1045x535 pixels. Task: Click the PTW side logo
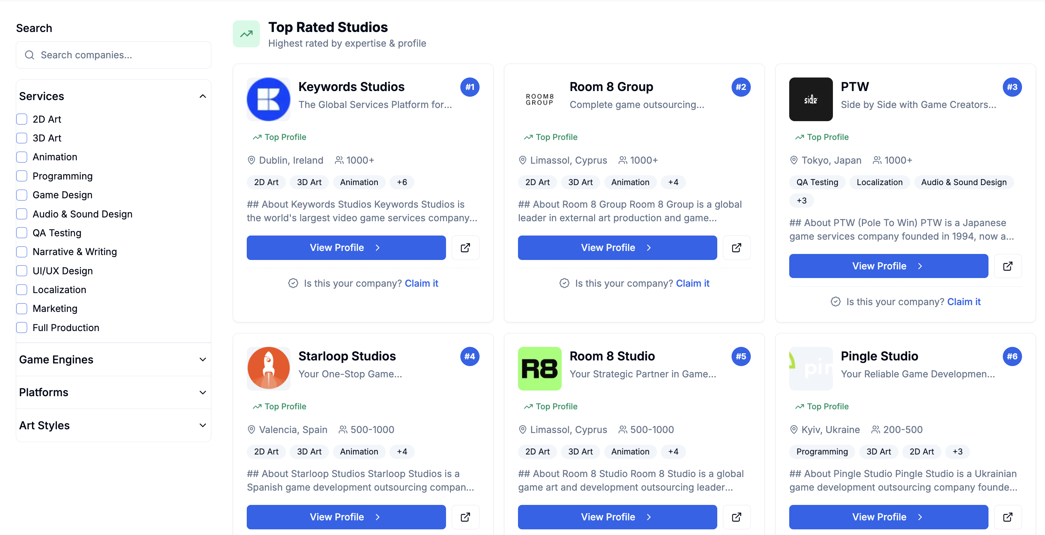click(810, 99)
